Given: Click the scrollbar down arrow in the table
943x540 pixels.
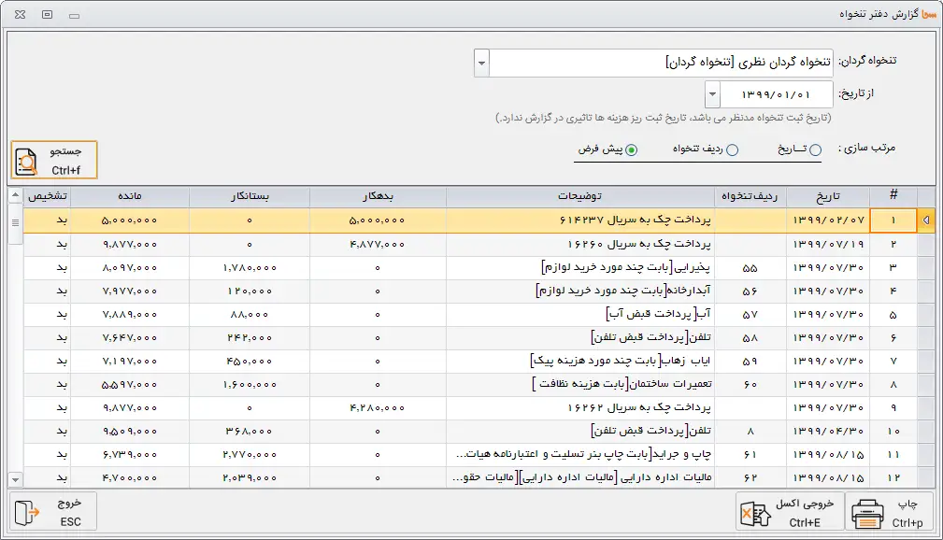Looking at the screenshot, I should click(15, 479).
